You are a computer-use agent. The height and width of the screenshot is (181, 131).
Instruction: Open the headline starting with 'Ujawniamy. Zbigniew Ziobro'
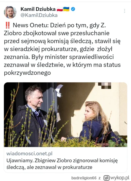pos(62,164)
